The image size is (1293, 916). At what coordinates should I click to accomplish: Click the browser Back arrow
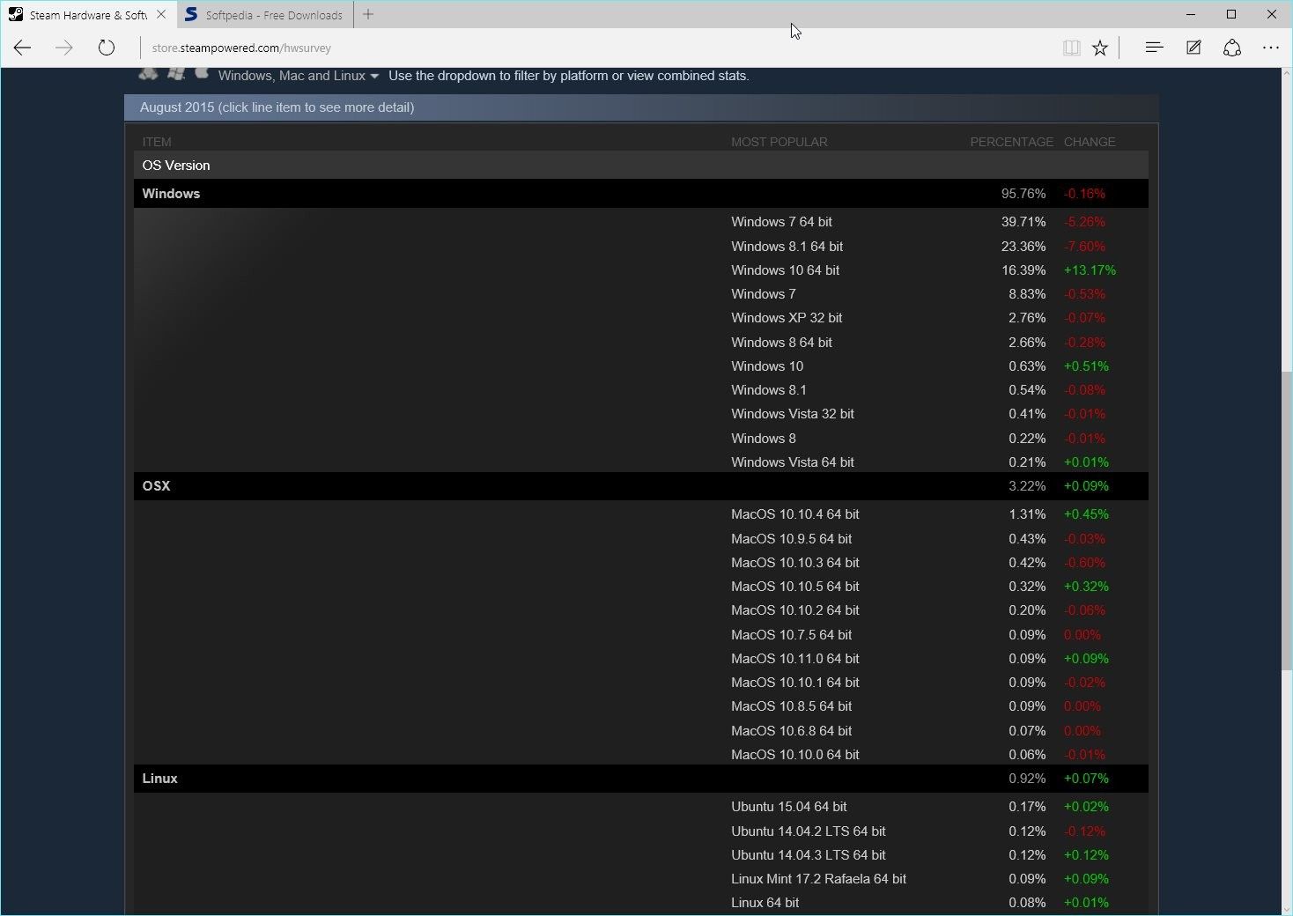(x=23, y=48)
